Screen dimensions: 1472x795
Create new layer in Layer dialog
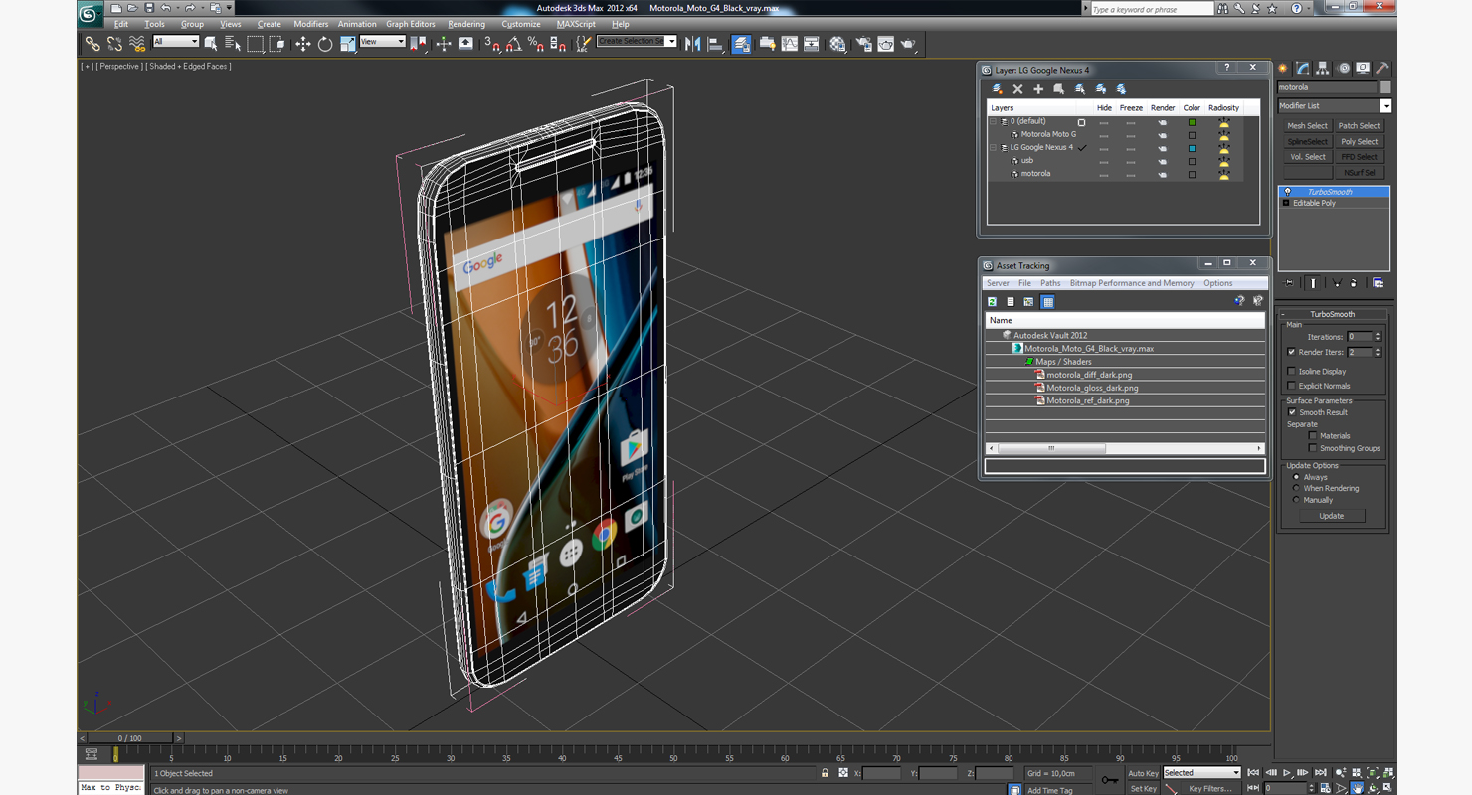(997, 89)
